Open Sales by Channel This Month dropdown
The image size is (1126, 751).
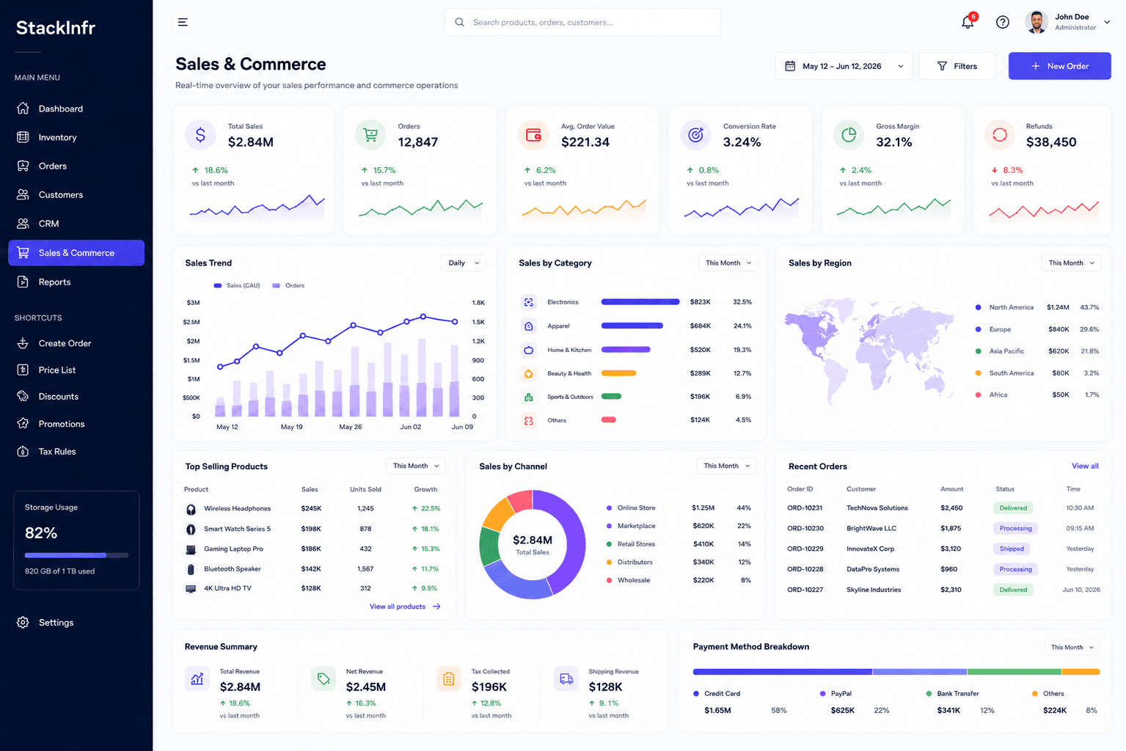(x=726, y=466)
